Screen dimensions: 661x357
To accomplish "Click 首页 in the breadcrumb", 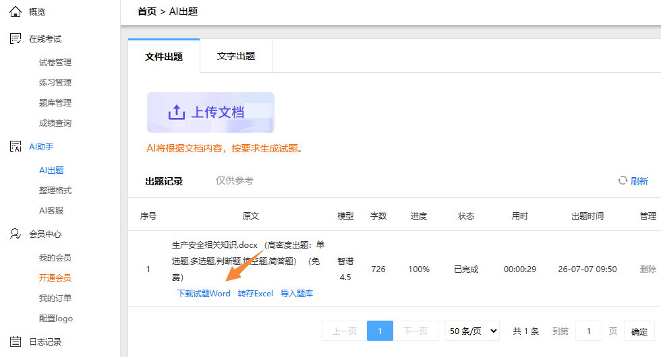I will pyautogui.click(x=147, y=11).
